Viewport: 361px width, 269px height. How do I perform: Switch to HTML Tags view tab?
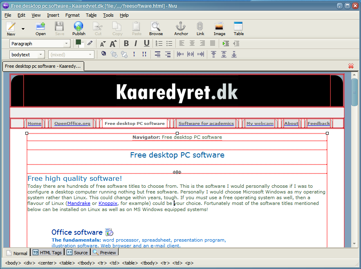[47, 252]
